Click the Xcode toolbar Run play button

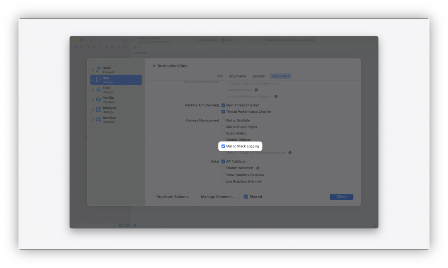pyautogui.click(x=125, y=40)
